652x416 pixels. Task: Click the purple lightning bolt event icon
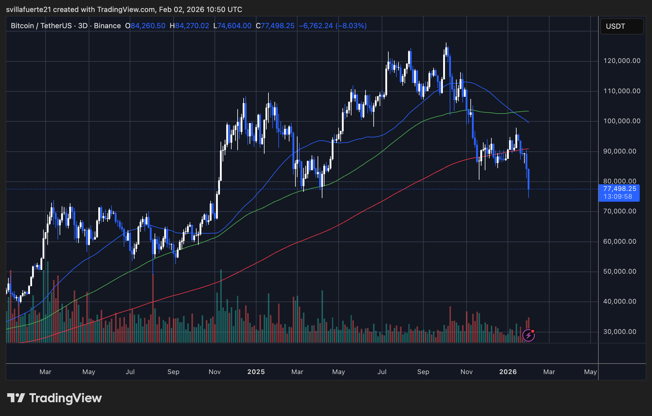pos(528,335)
